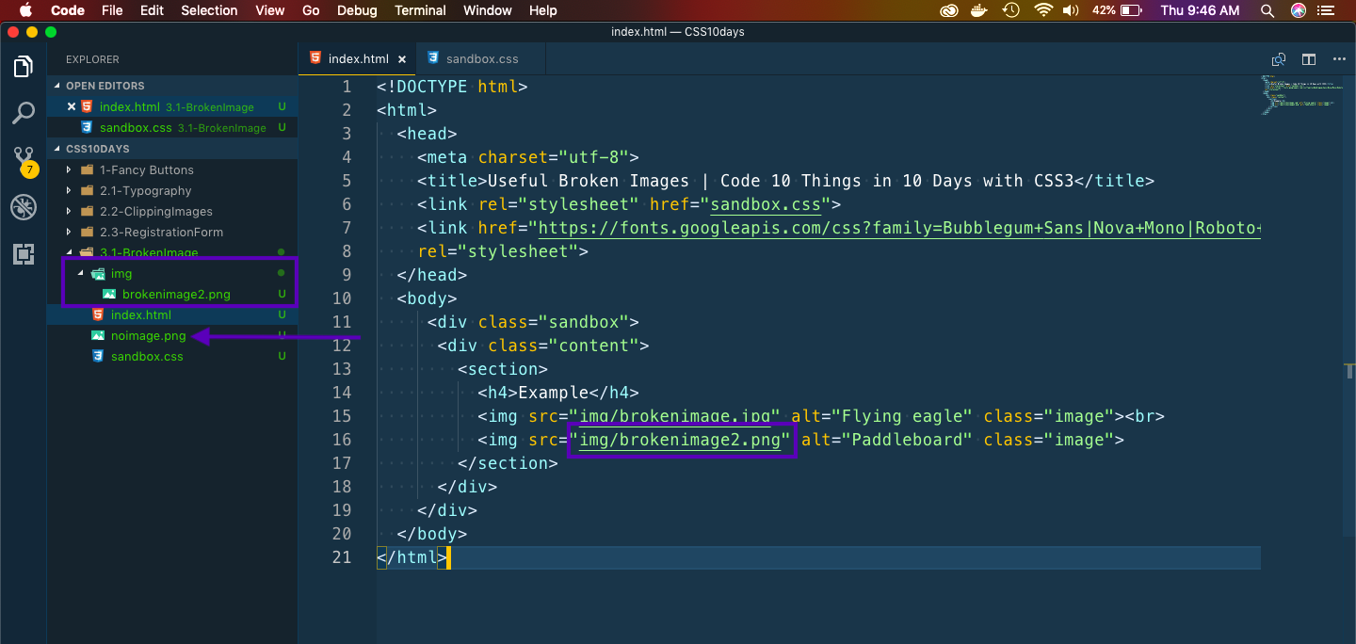Image resolution: width=1356 pixels, height=644 pixels.
Task: Open Siri from the menu bar
Action: [x=1299, y=10]
